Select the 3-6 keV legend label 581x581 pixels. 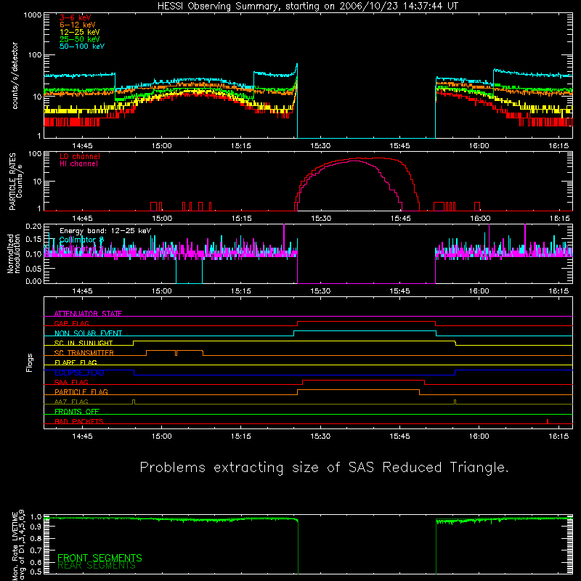pos(76,17)
